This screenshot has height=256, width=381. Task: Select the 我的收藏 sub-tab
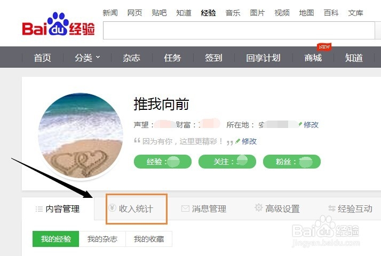[x=149, y=239]
